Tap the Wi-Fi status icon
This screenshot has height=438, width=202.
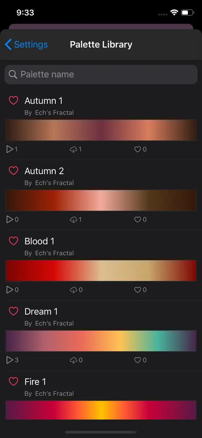point(175,13)
